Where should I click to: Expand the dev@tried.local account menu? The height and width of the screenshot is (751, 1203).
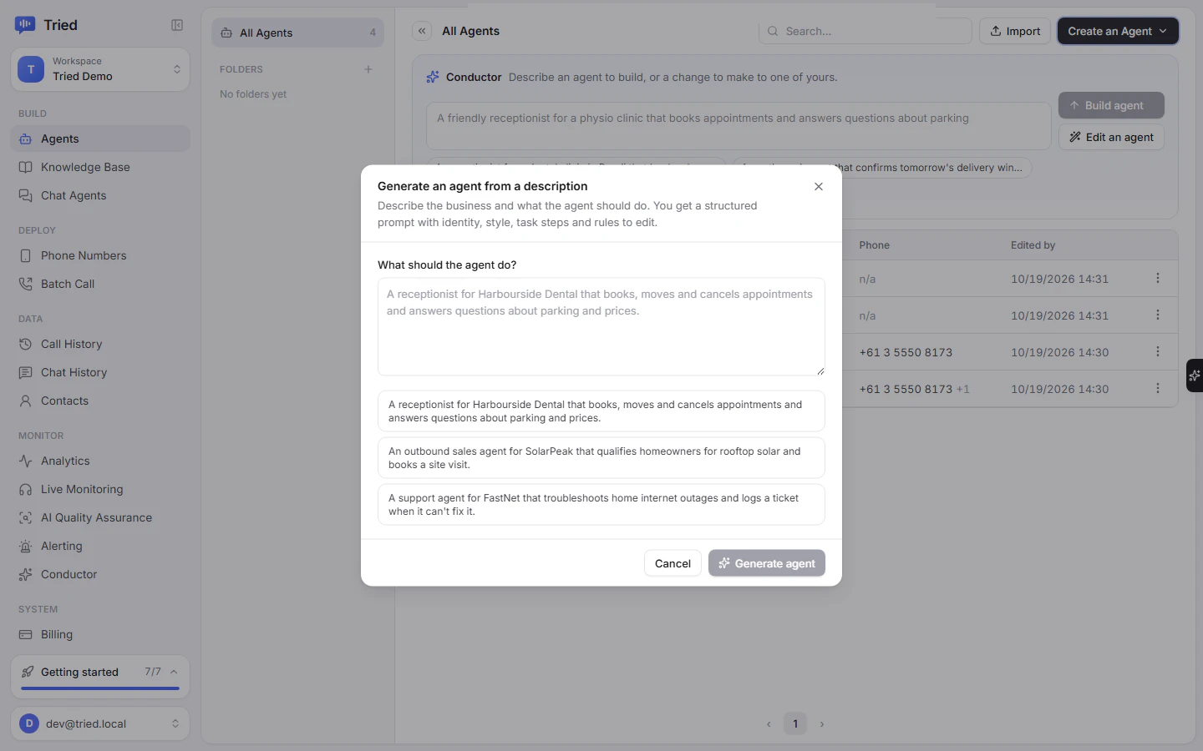(100, 723)
